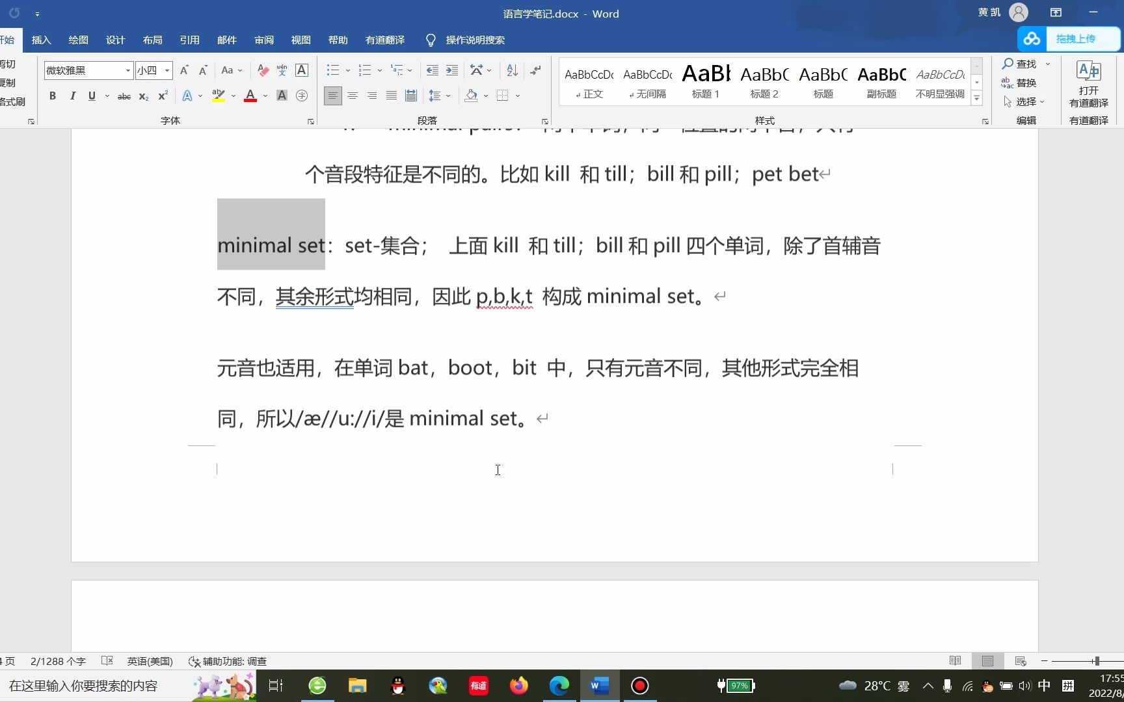Apply the red font color

250,96
